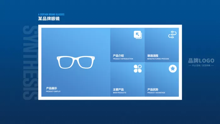Click the tagline text under 品牌LOGO
The image size is (220, 124).
(201, 65)
